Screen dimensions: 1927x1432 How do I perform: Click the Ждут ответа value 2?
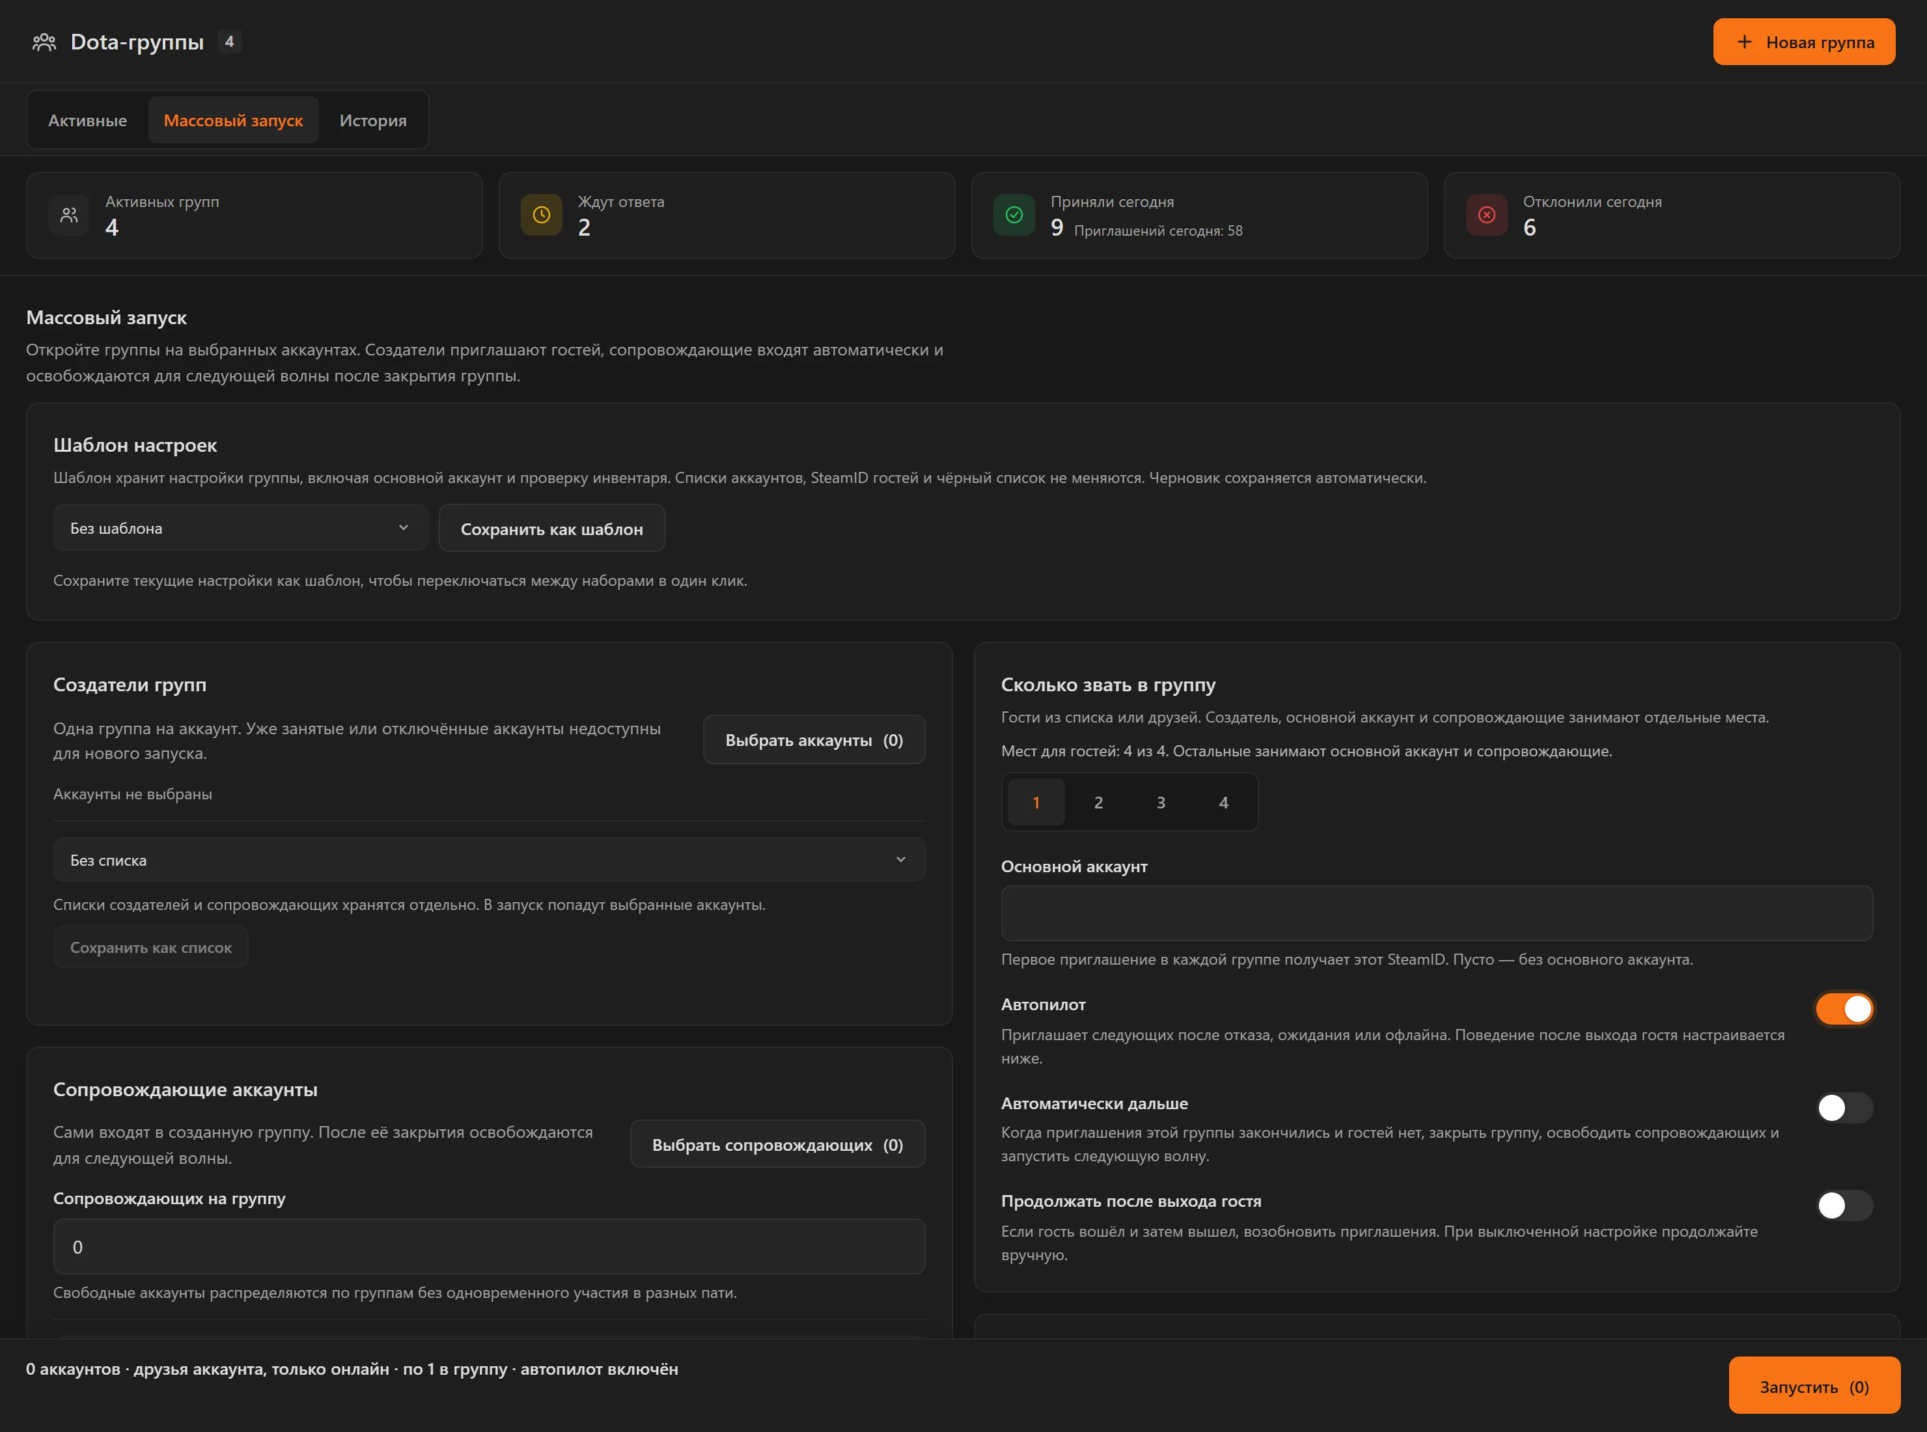point(584,227)
